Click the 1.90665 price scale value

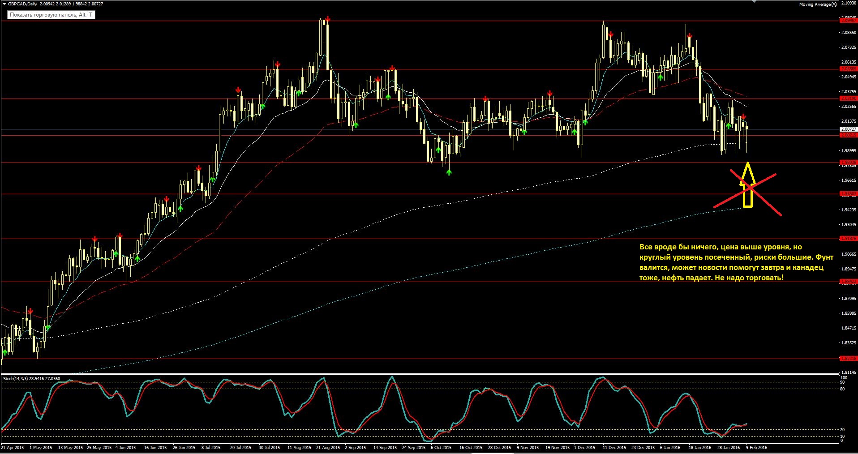[849, 254]
